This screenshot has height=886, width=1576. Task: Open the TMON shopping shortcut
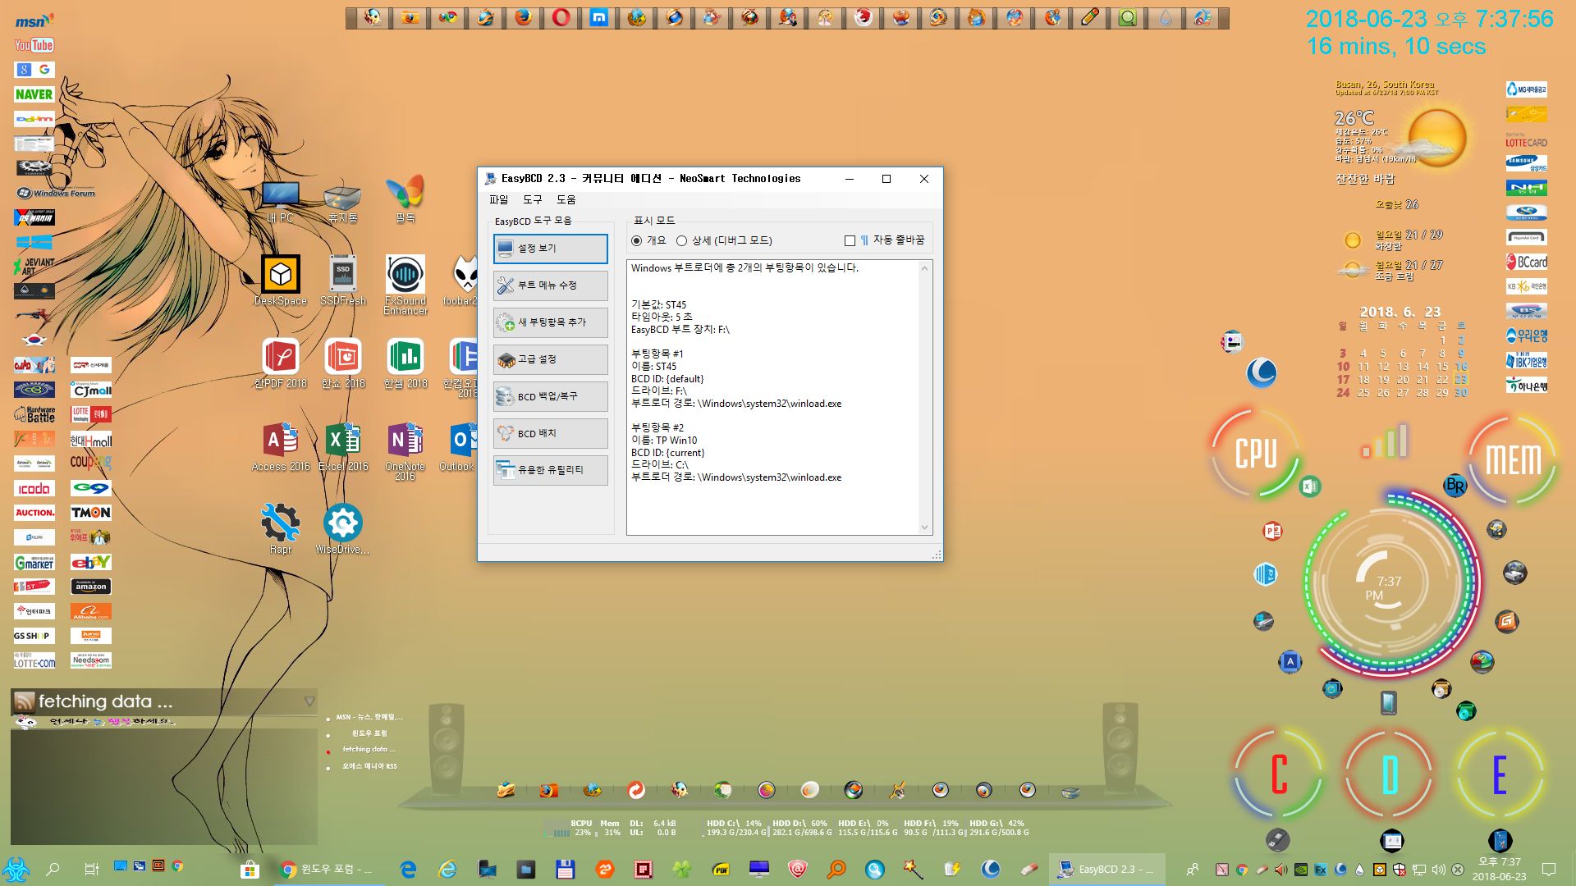click(x=91, y=513)
